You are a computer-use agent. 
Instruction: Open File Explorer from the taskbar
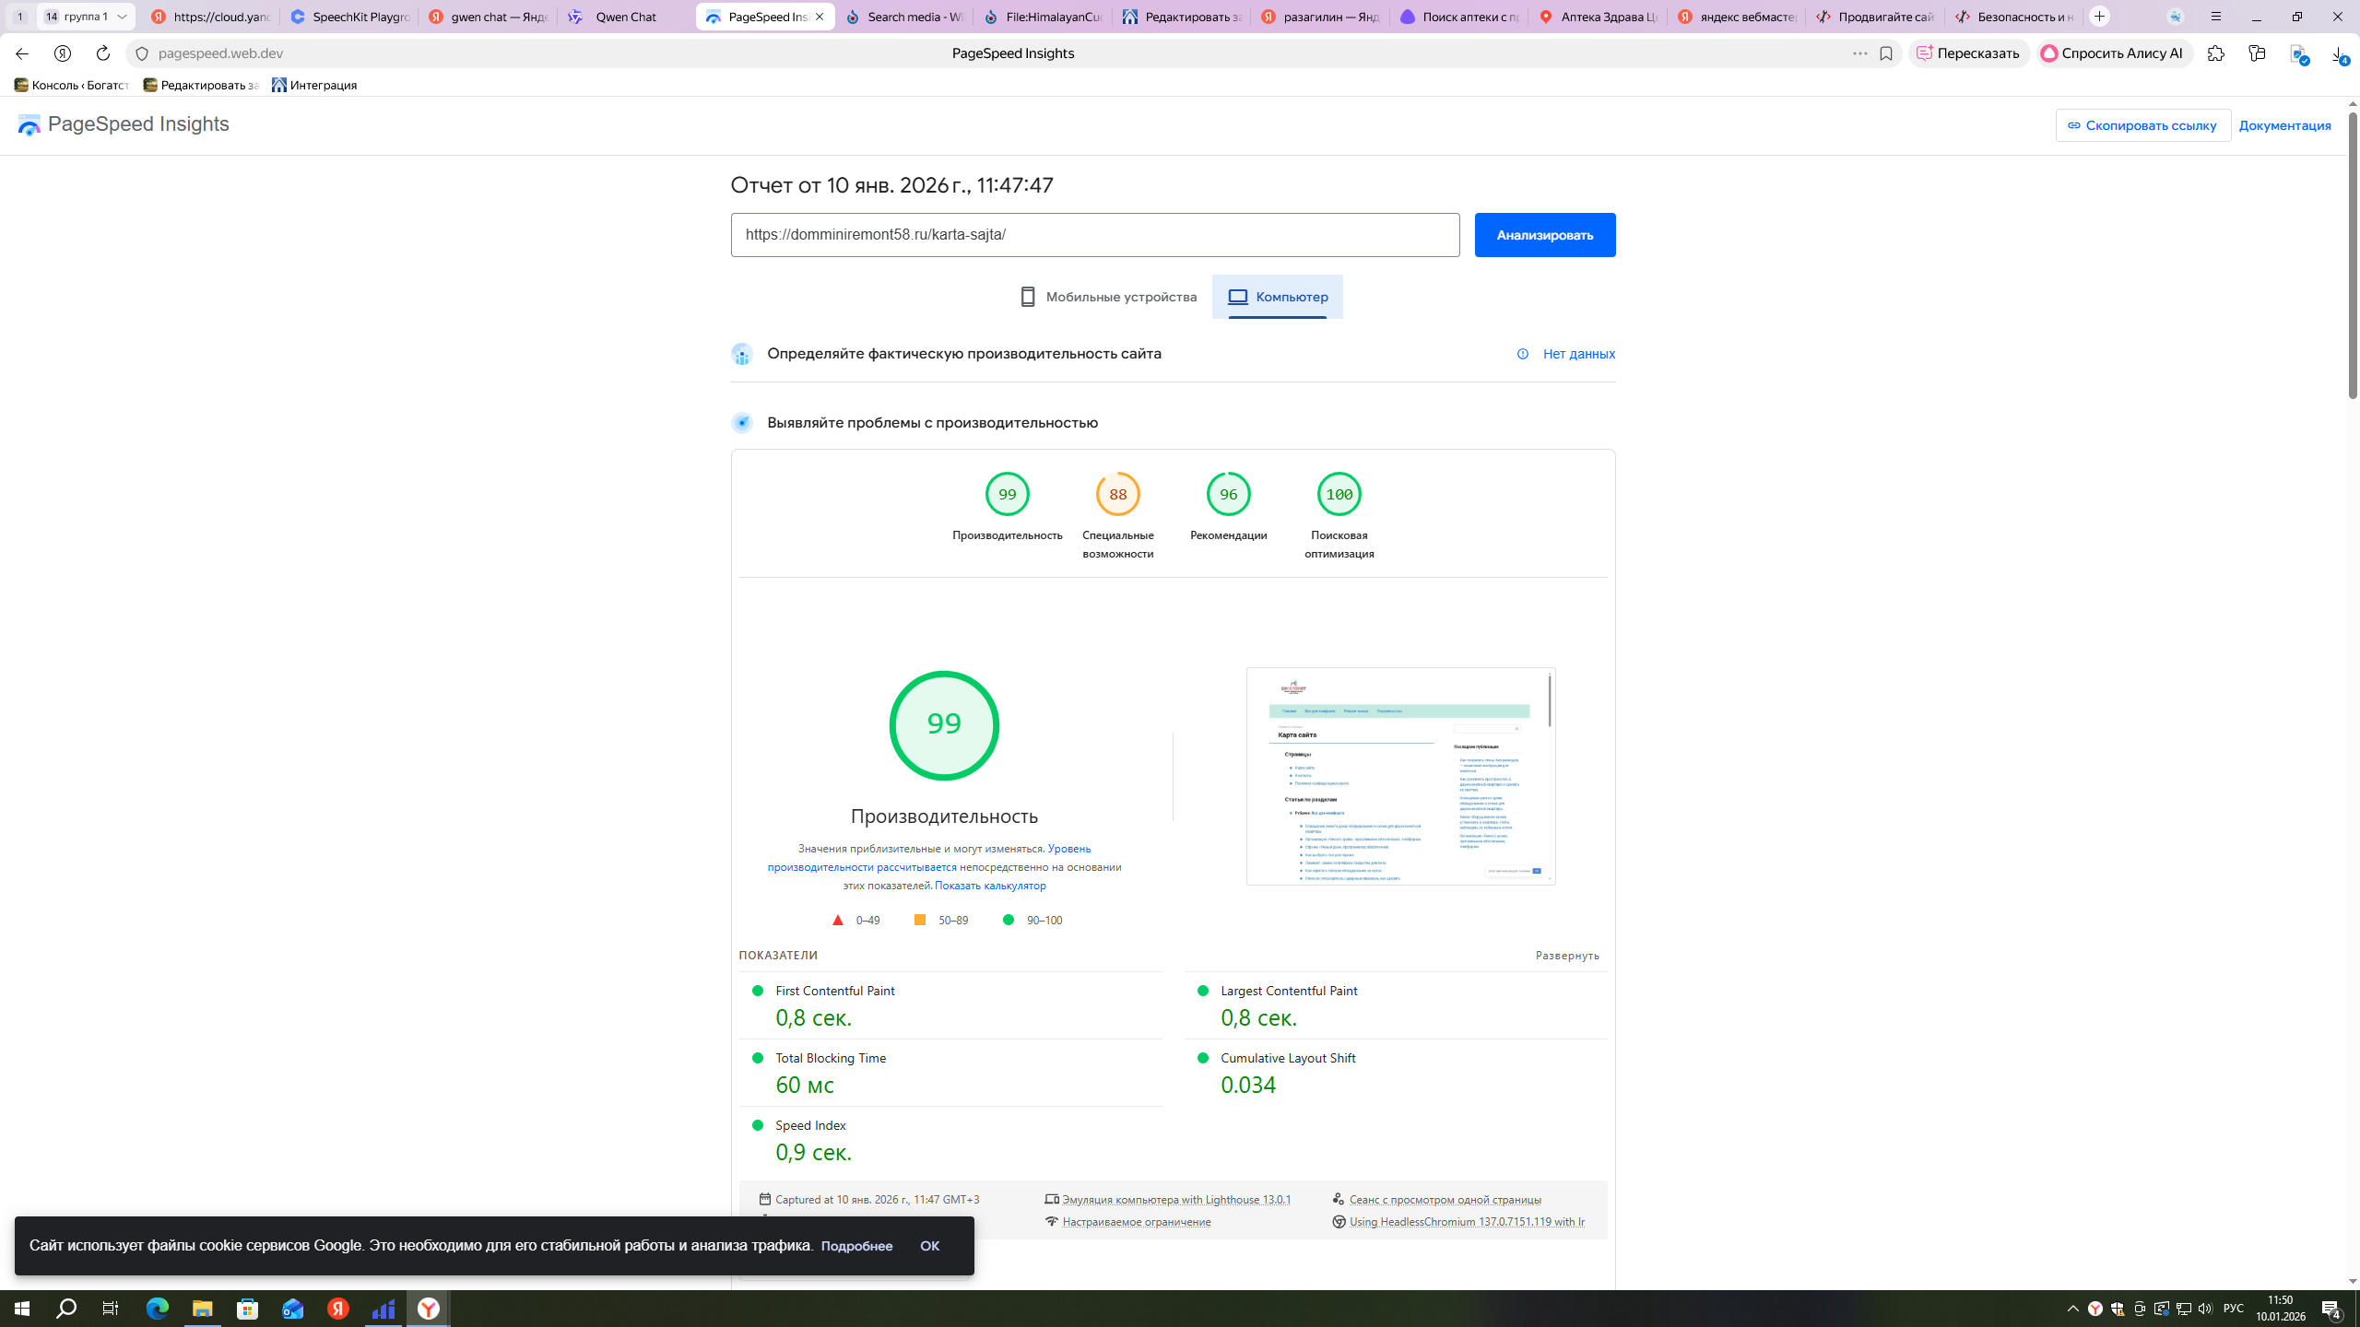[202, 1309]
